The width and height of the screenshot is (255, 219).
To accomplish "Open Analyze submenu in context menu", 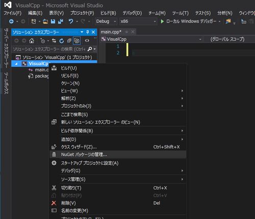I will 118,99.
